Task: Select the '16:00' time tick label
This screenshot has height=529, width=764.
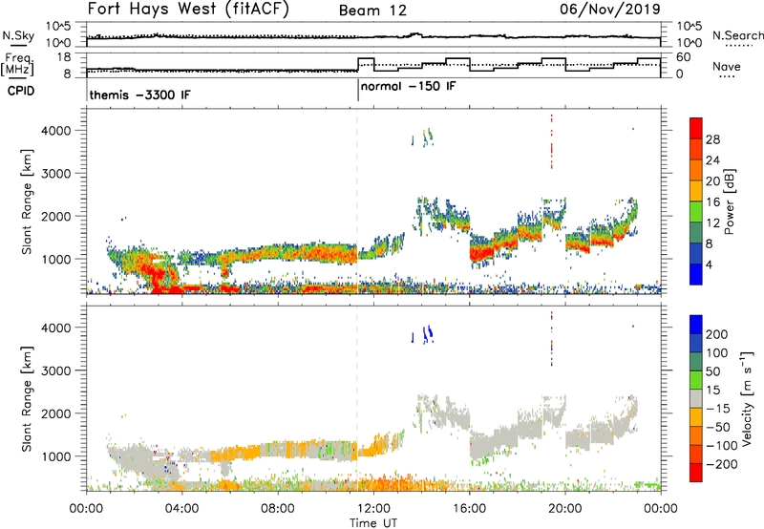Action: pyautogui.click(x=469, y=509)
